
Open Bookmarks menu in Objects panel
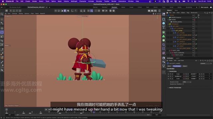(194, 13)
